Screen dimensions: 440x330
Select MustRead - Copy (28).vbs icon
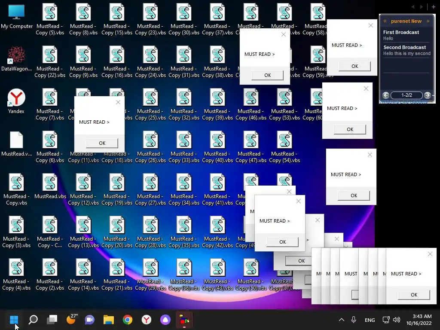coord(150,232)
